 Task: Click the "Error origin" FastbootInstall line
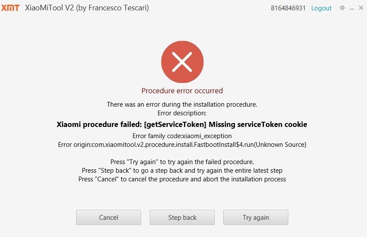tap(182, 144)
